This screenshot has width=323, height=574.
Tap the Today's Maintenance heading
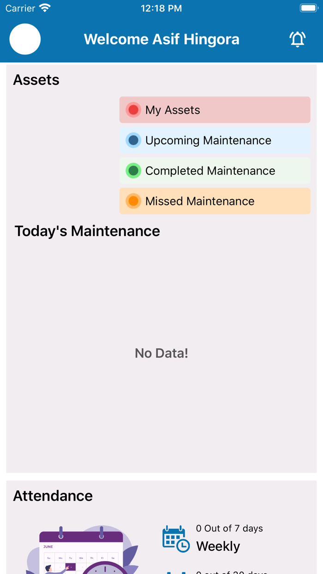(x=87, y=231)
